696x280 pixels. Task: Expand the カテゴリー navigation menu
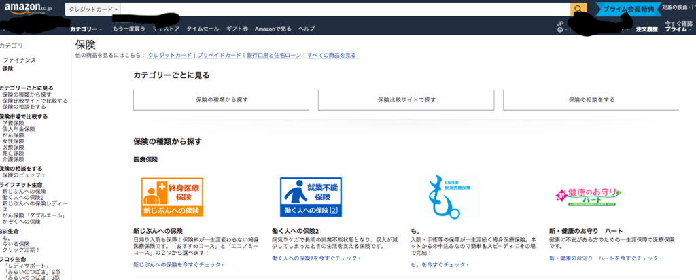(x=86, y=29)
